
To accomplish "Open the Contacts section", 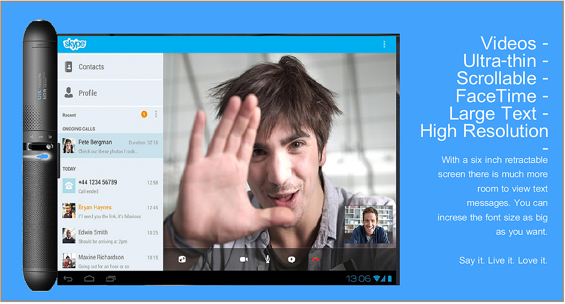I will (110, 67).
